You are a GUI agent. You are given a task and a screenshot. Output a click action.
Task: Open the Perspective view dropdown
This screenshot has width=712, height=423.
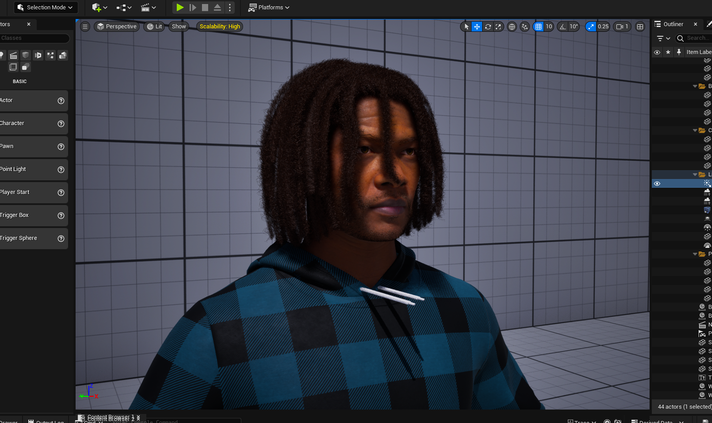[117, 26]
